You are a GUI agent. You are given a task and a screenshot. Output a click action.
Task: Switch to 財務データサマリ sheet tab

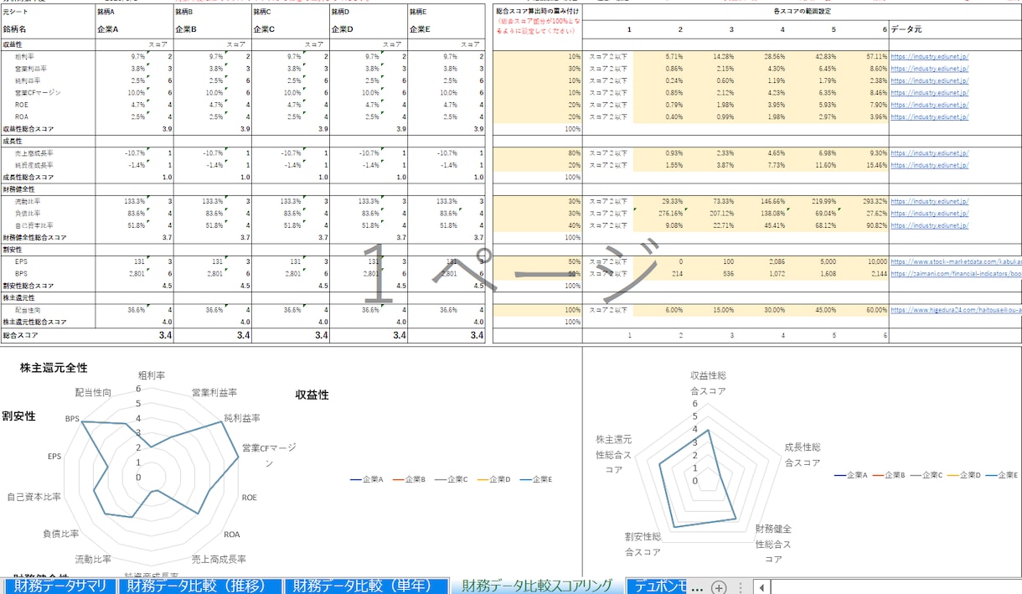coord(60,586)
